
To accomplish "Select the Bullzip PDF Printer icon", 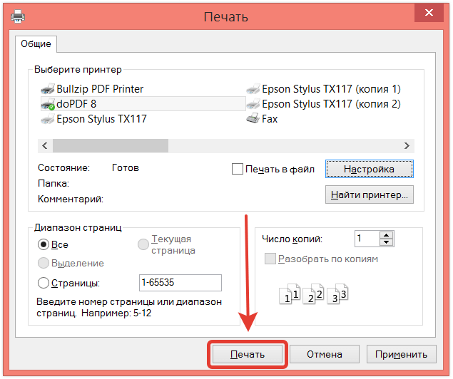I will [x=48, y=89].
